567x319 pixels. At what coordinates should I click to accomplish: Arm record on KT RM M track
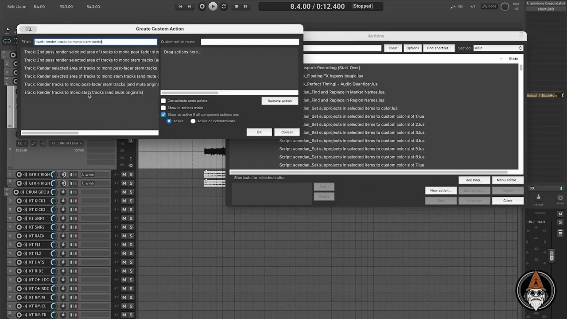[x=19, y=297]
